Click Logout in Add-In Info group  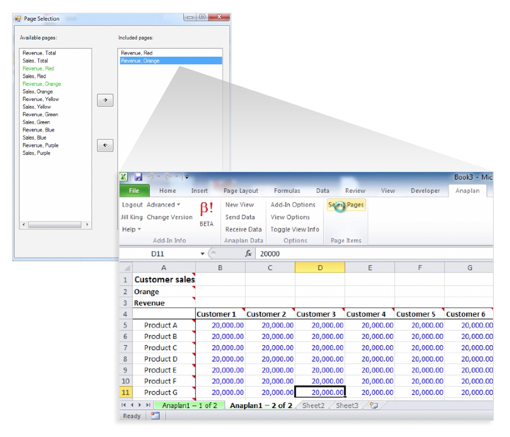pyautogui.click(x=132, y=205)
